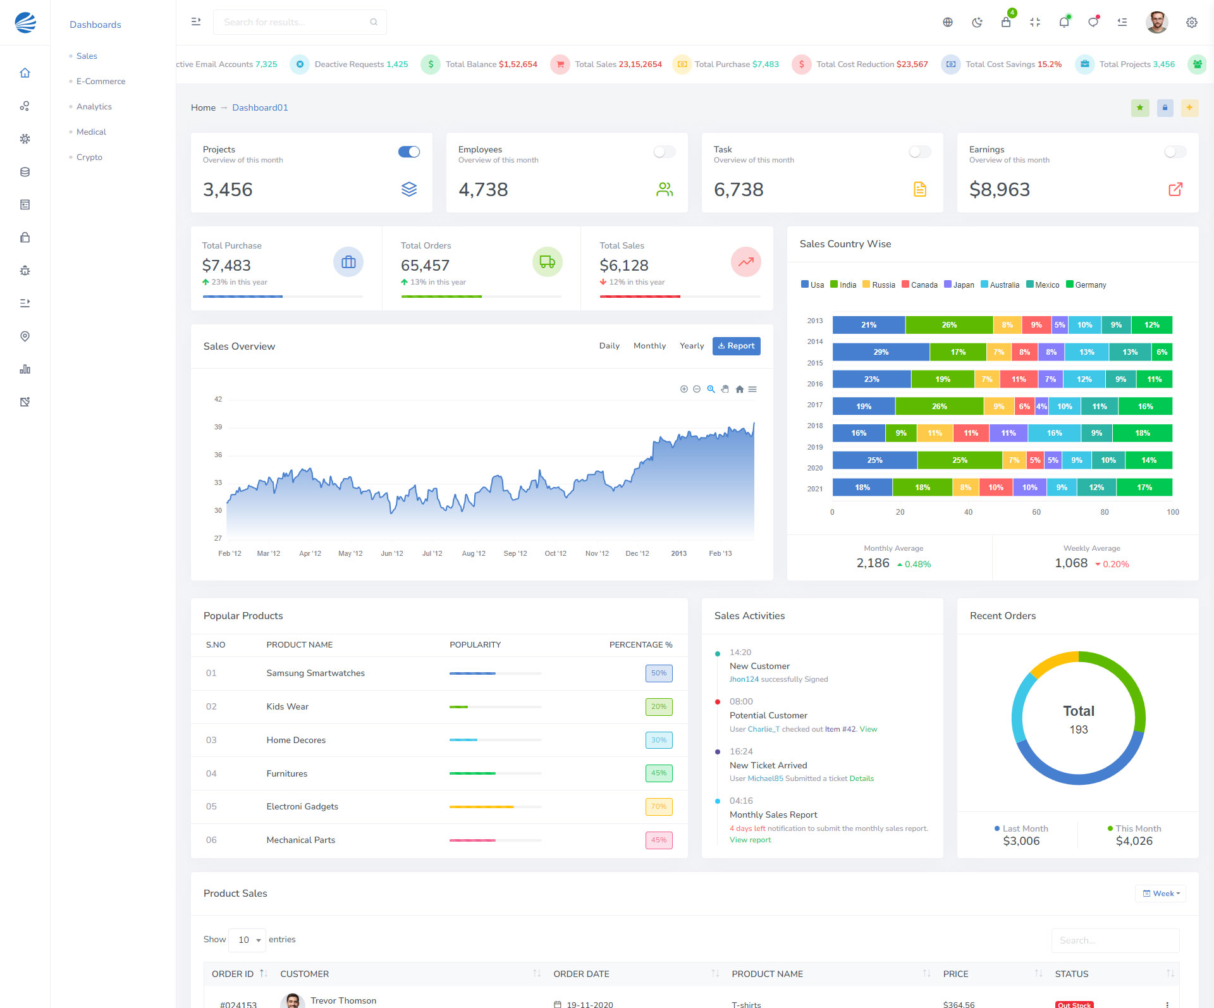Click the language globe icon
Screen dimensions: 1214x1008
[x=948, y=22]
